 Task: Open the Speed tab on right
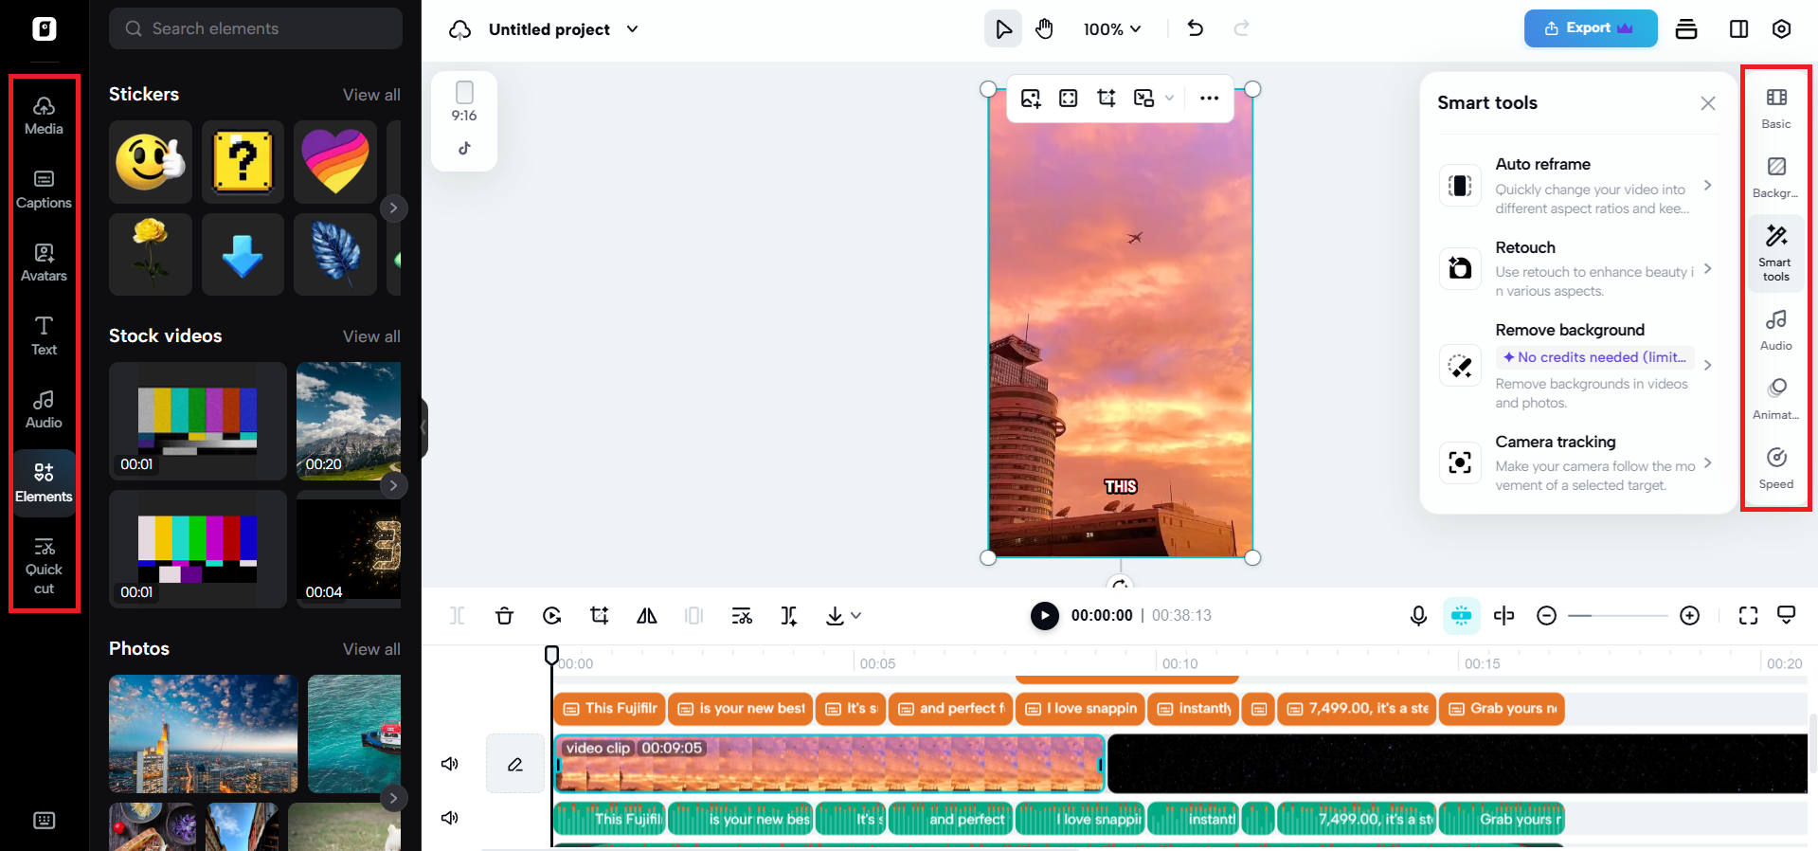pyautogui.click(x=1776, y=469)
